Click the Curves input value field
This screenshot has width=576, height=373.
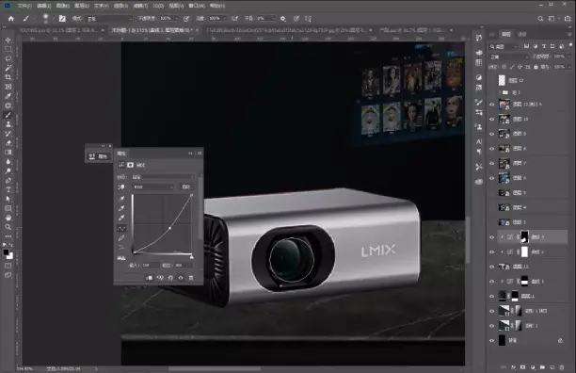click(x=150, y=265)
